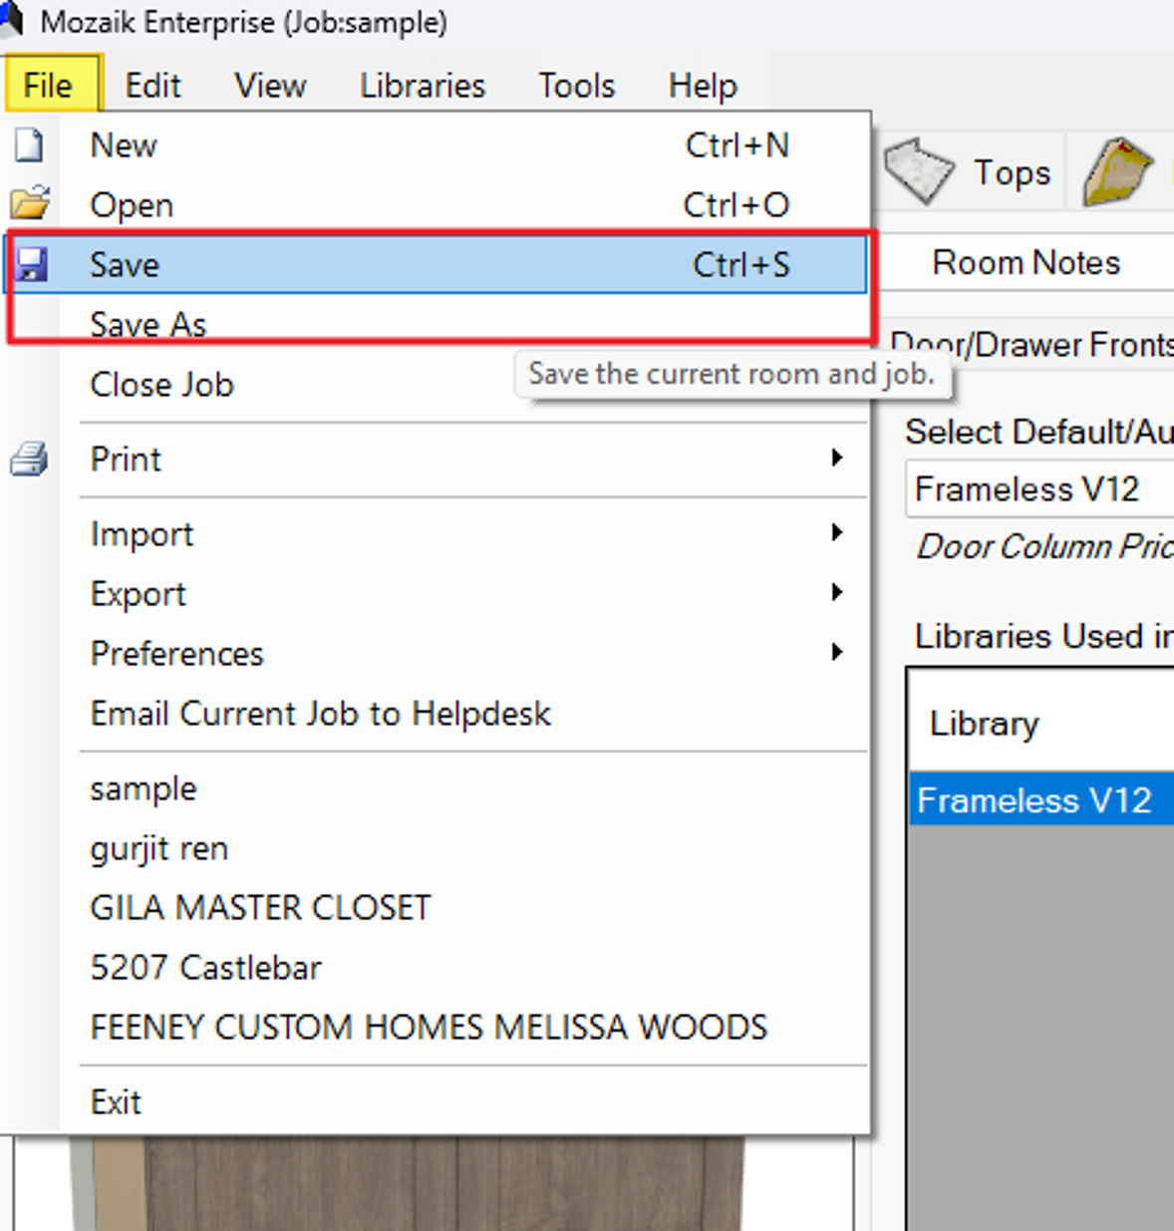Select the Tops toolbar icon
The width and height of the screenshot is (1174, 1231).
(x=919, y=171)
